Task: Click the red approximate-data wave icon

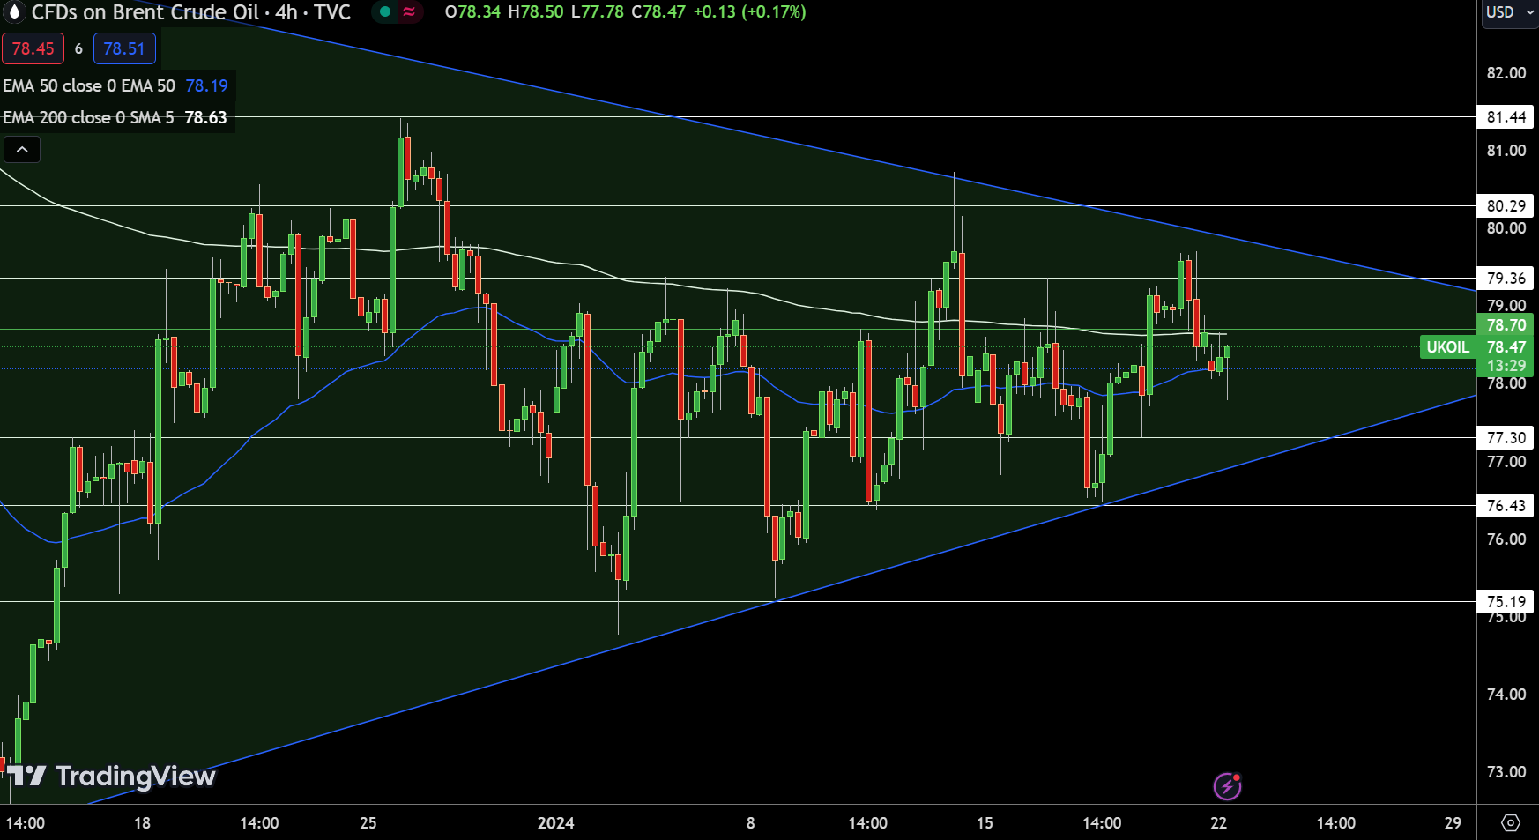Action: pyautogui.click(x=409, y=12)
